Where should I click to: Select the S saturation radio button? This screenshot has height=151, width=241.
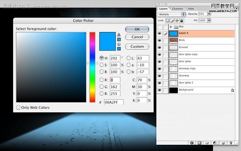coord(101,65)
